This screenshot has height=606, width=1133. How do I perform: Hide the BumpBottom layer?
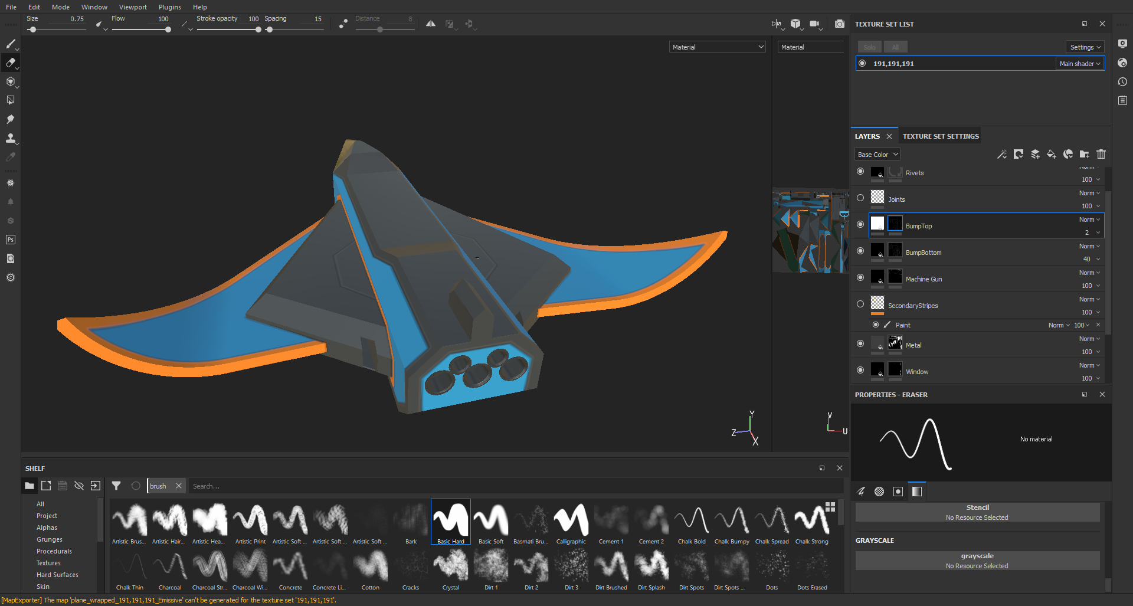pyautogui.click(x=860, y=251)
